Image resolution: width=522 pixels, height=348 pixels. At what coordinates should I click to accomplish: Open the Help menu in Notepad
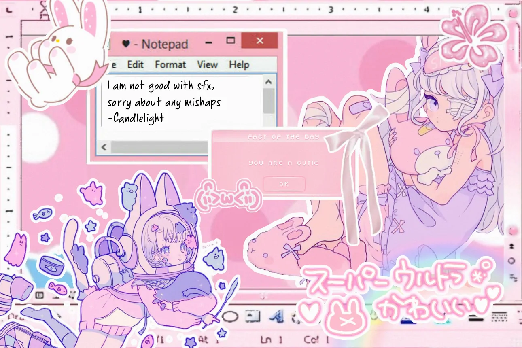pos(239,65)
